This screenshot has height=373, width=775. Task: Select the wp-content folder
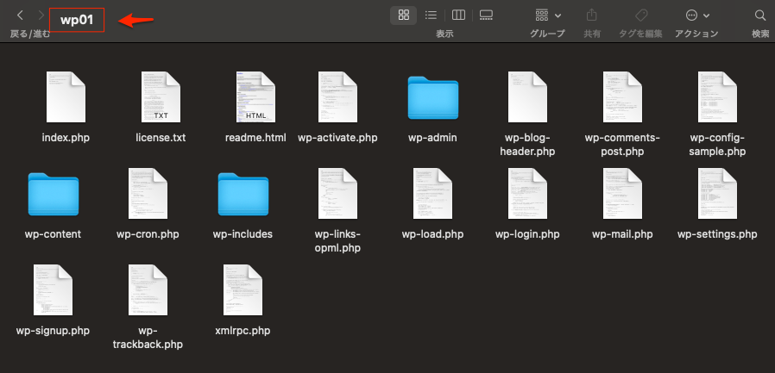[54, 195]
